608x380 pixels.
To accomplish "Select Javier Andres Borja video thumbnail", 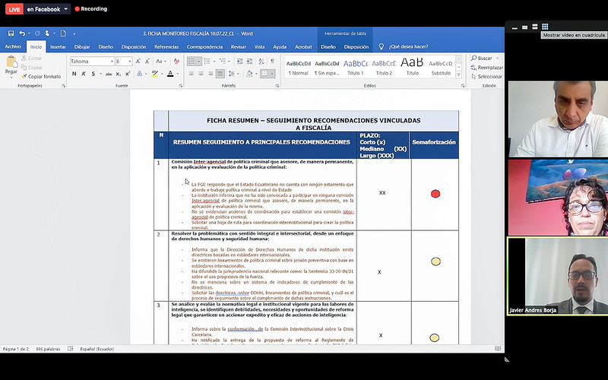I will click(x=558, y=276).
